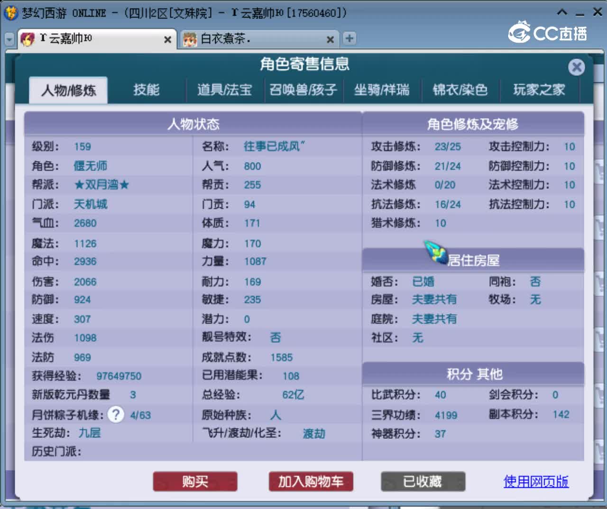This screenshot has width=607, height=509.
Task: Collapse window with the up-arrow icon
Action: (x=562, y=12)
